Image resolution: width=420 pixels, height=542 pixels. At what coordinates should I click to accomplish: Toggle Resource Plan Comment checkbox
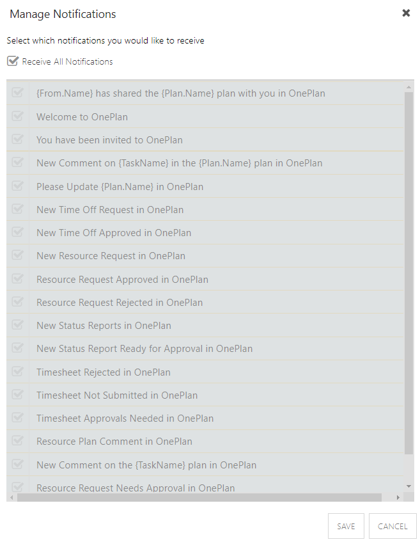pos(17,441)
